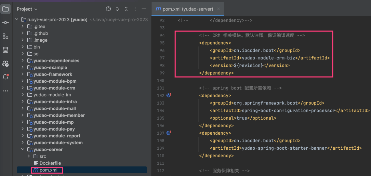The width and height of the screenshot is (371, 176).
Task: Toggle the Project tool window folder icon
Action: 5,9
